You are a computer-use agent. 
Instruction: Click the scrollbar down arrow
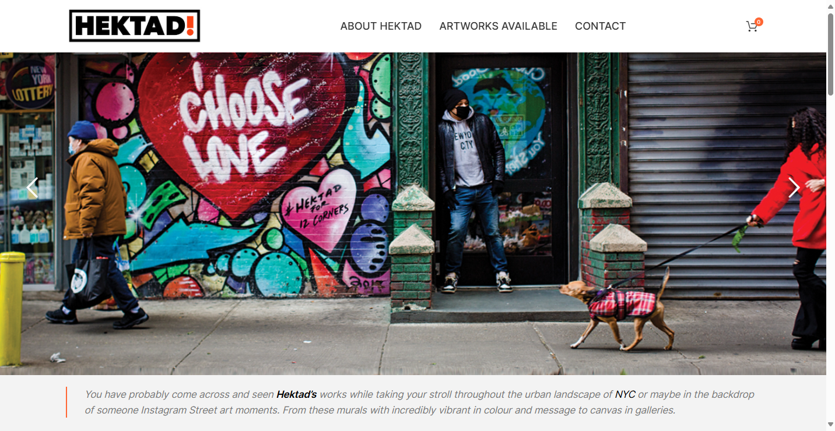[x=830, y=424]
